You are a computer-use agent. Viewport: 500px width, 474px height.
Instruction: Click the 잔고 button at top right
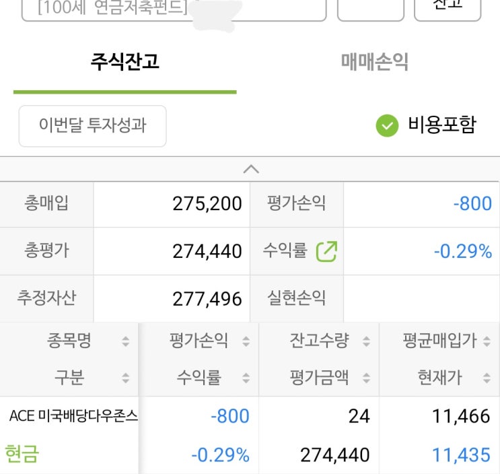[448, 7]
